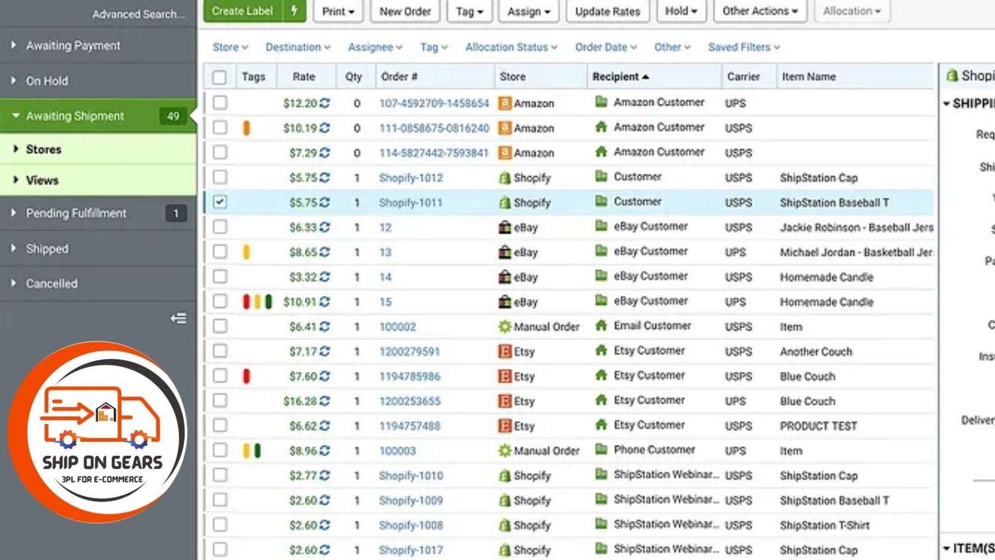Click the green tag on eBay order 15

point(269,302)
